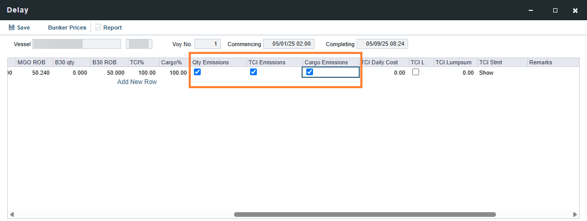587x221 pixels.
Task: Minimize the Delay window
Action: tap(530, 10)
